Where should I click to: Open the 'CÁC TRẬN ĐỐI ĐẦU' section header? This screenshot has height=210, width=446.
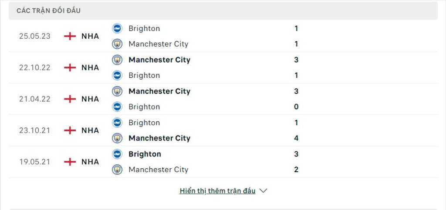point(223,11)
